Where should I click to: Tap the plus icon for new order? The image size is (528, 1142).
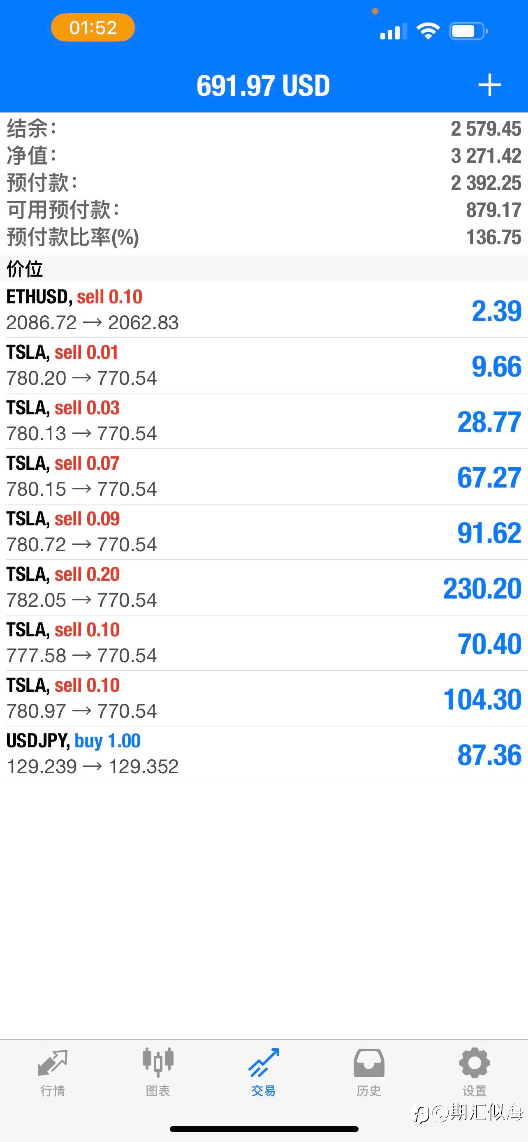[489, 85]
